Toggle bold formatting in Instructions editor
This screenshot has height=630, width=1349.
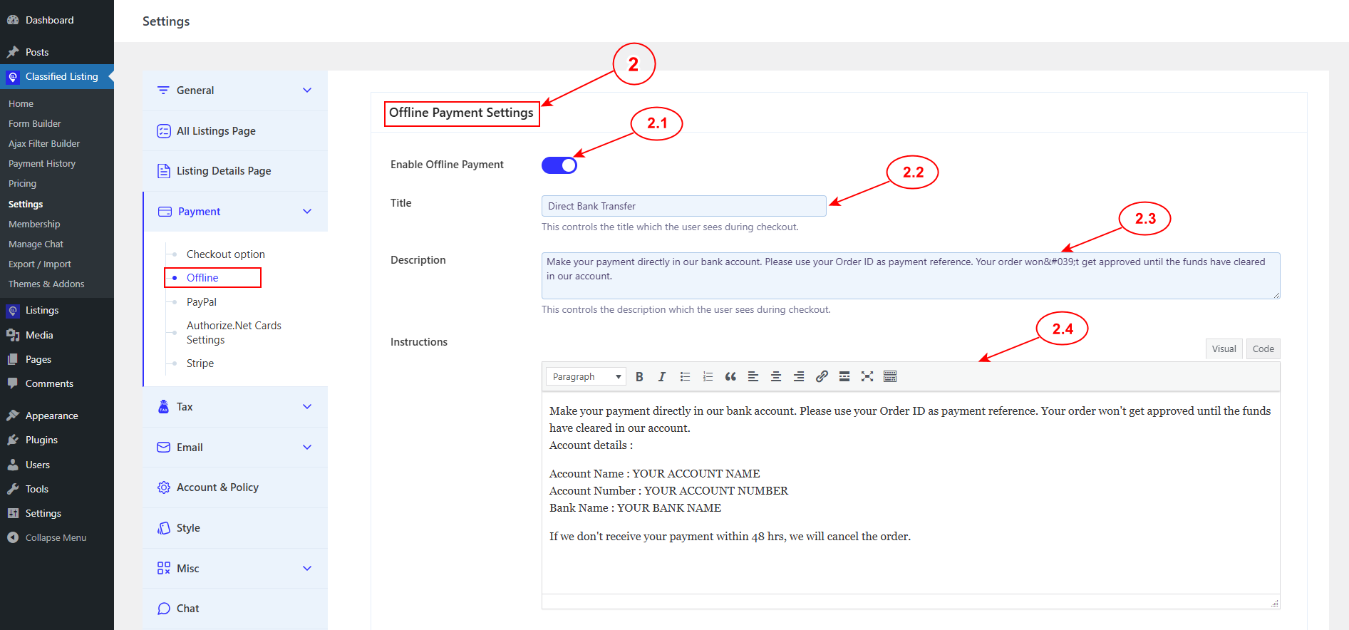(639, 376)
